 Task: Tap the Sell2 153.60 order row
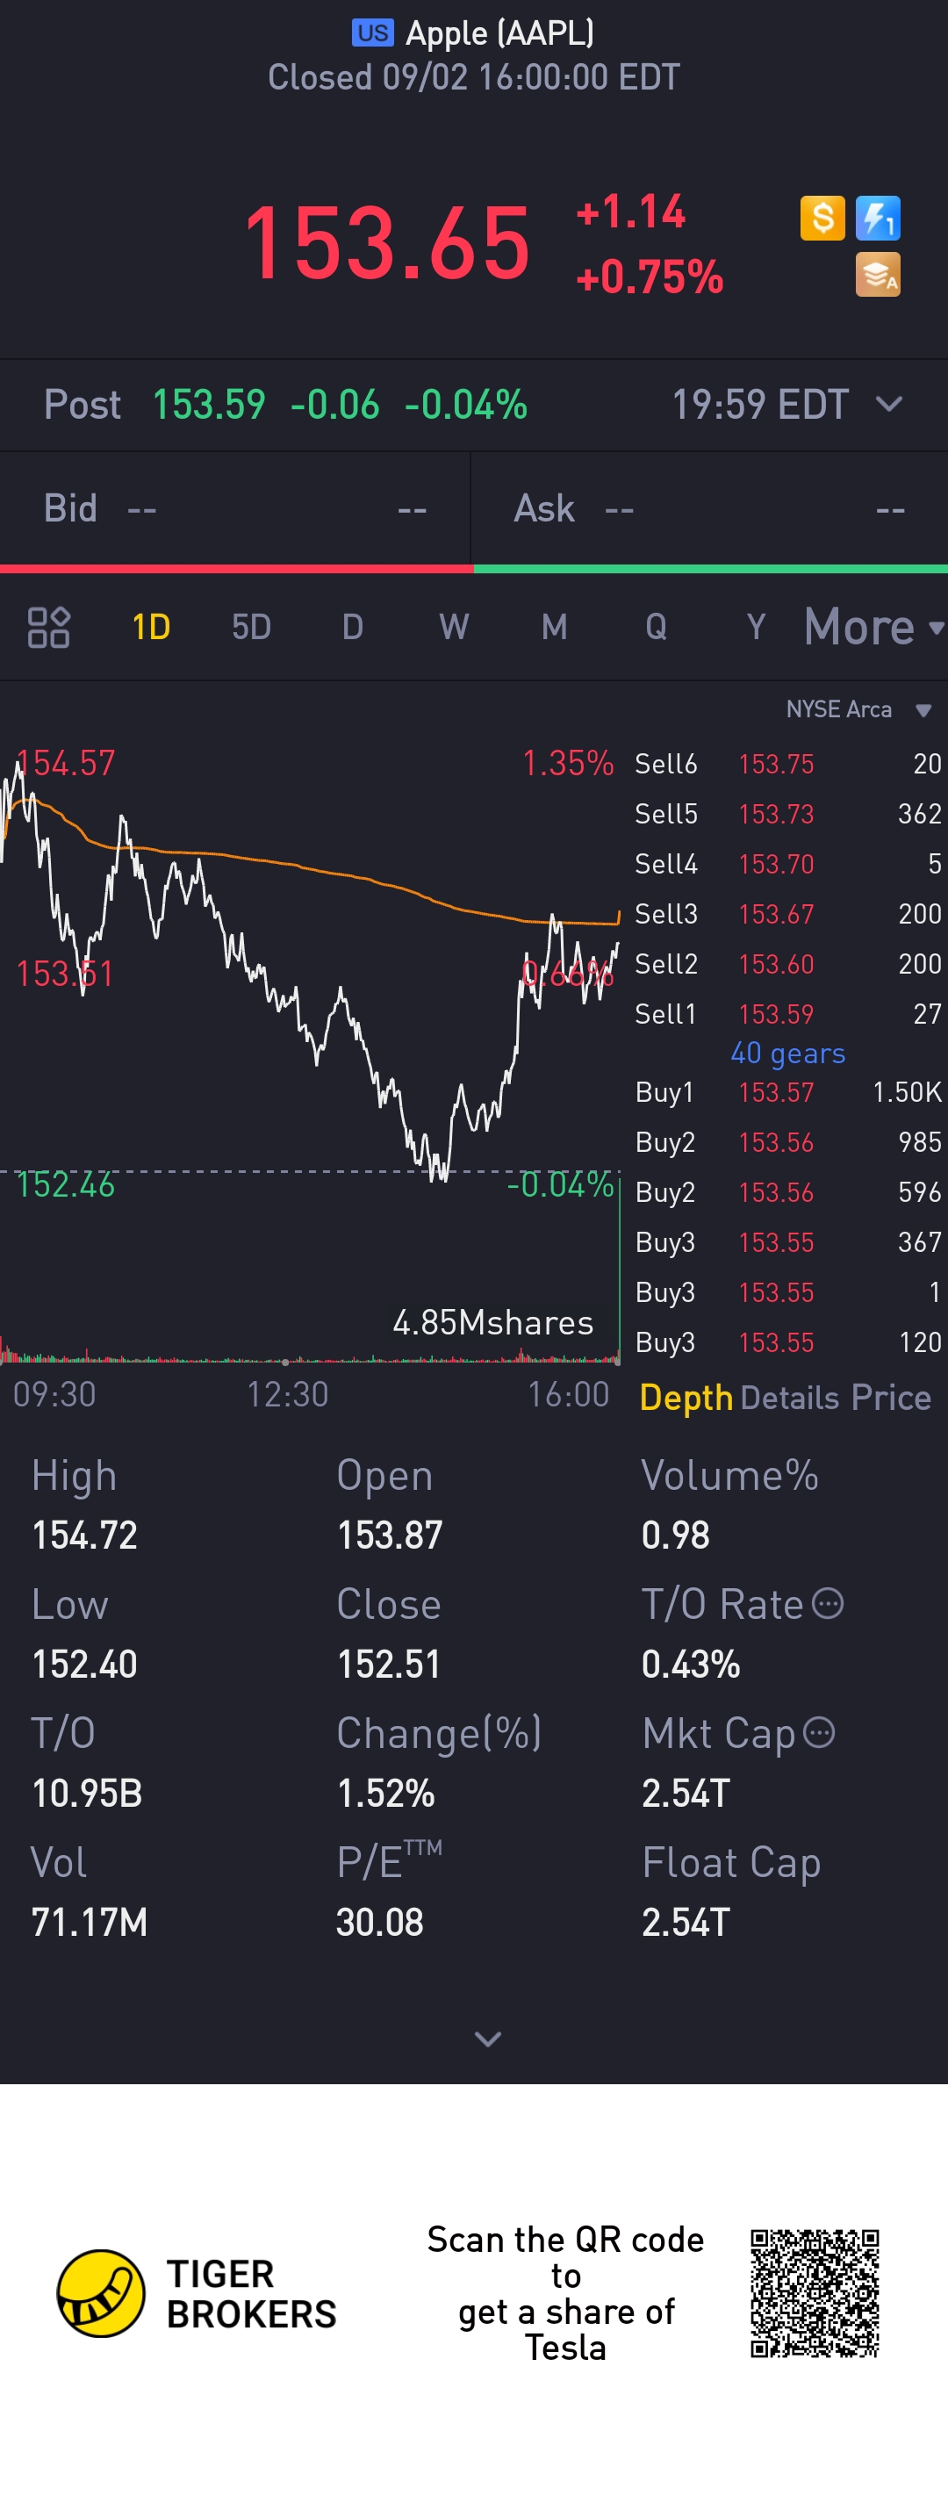787,964
